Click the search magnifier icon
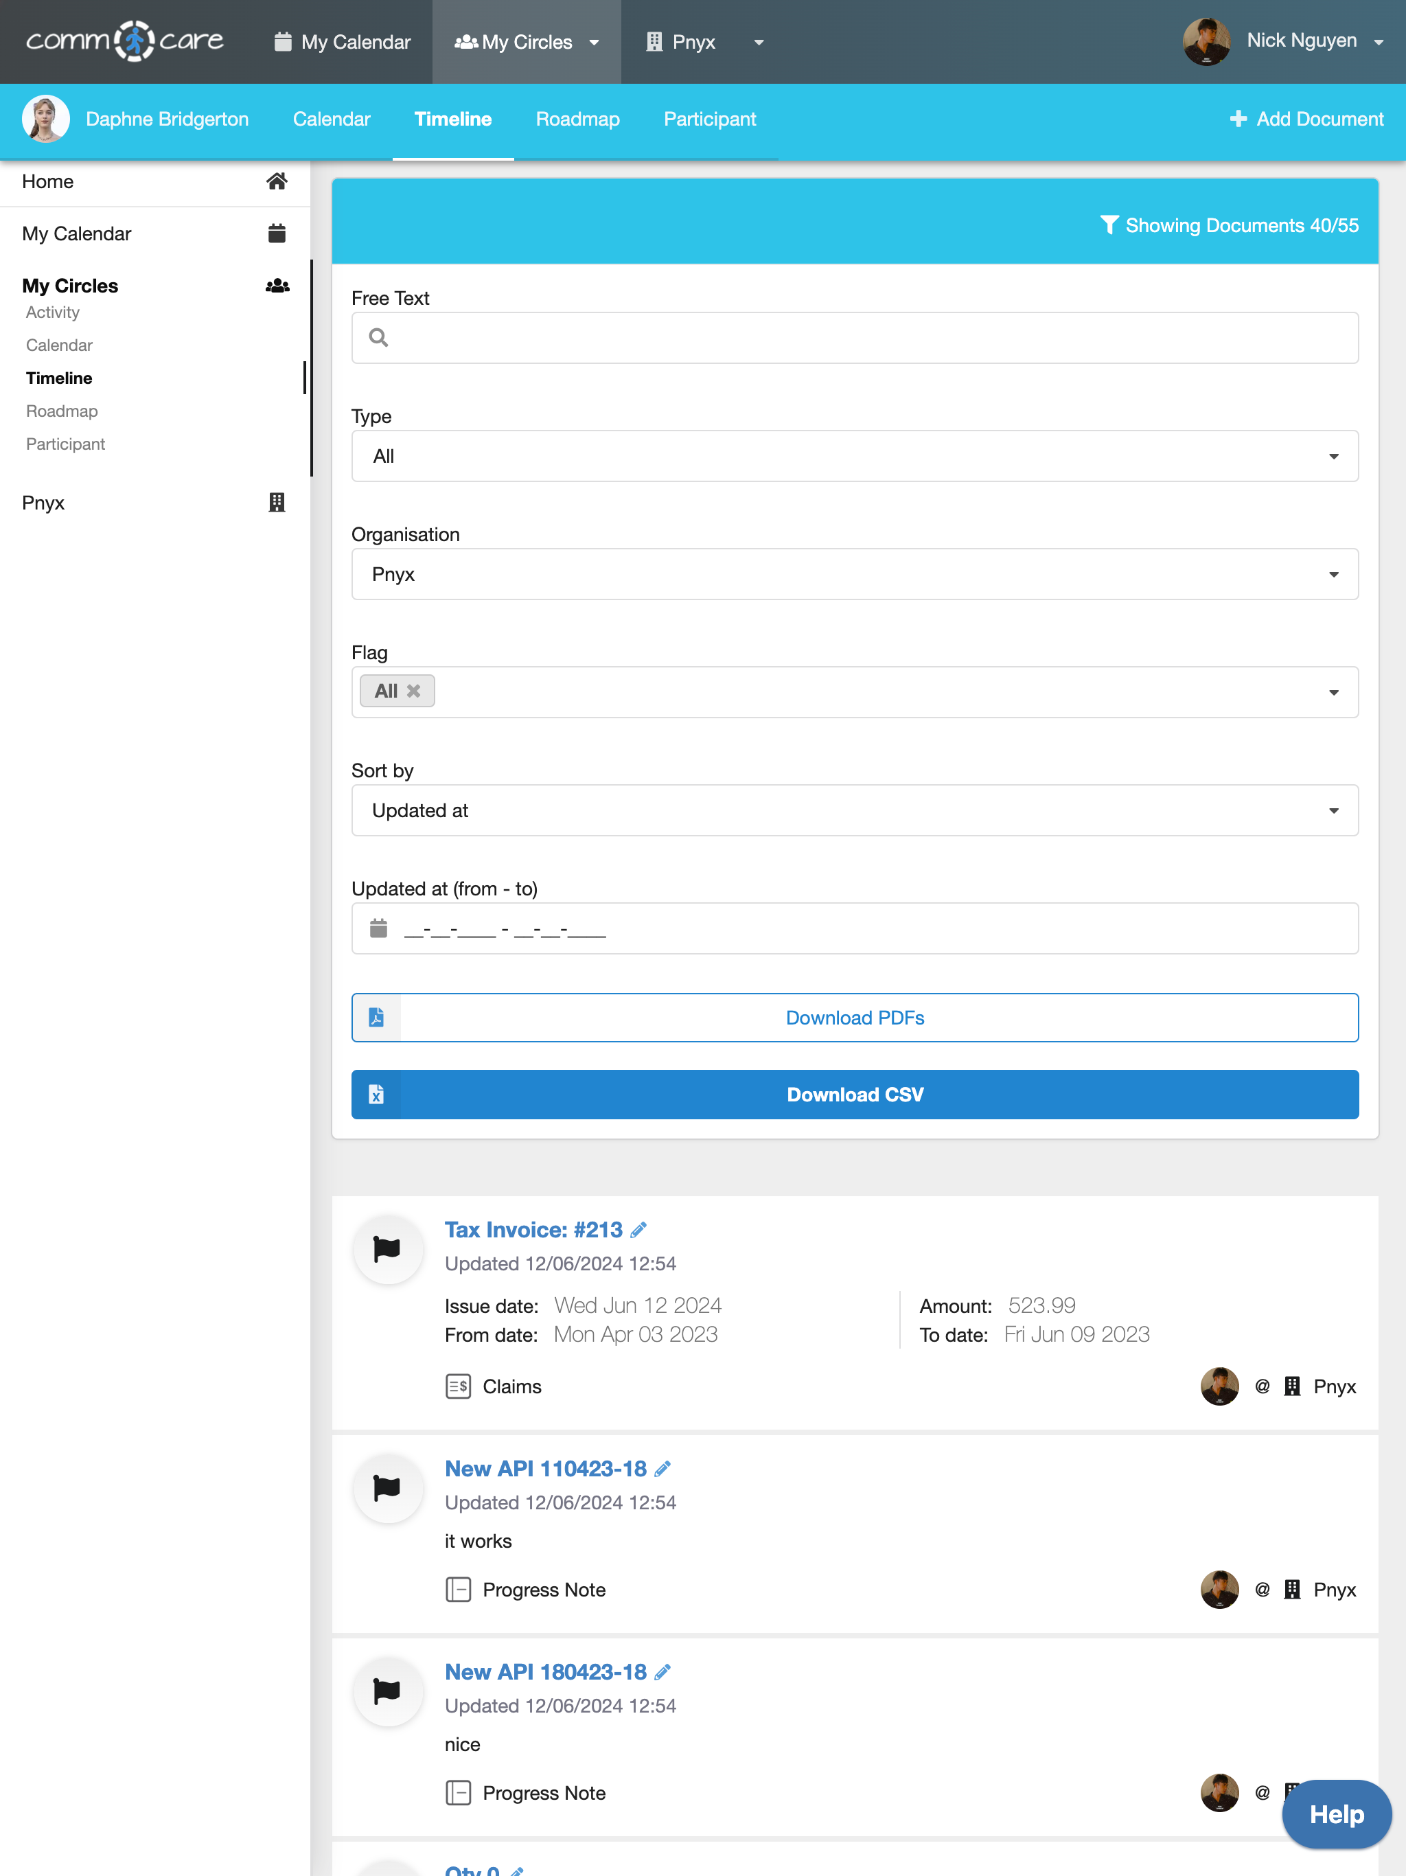This screenshot has height=1876, width=1406. coord(379,338)
